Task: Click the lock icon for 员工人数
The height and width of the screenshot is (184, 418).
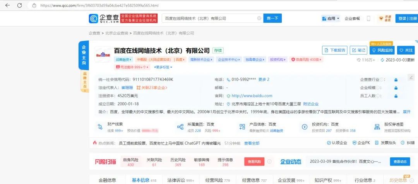Action: (396, 96)
